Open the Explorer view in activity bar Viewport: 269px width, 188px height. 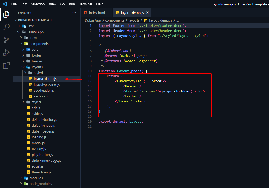[x=6, y=14]
